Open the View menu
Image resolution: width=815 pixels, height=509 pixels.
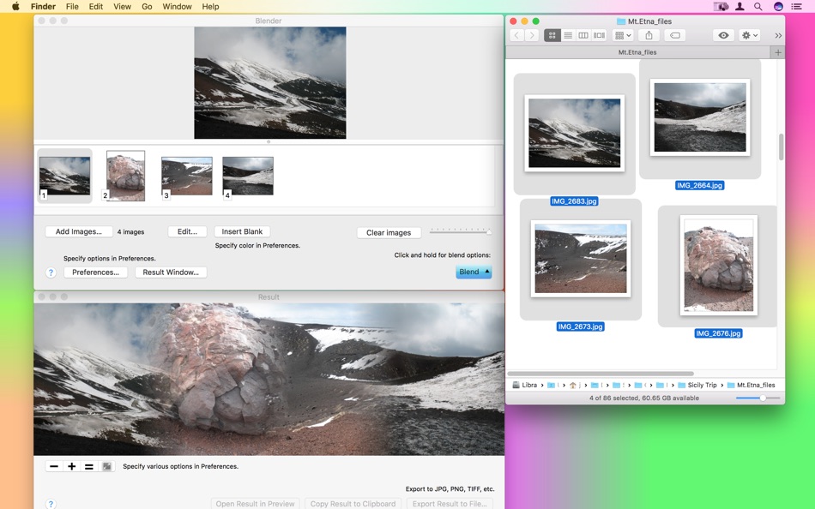pyautogui.click(x=122, y=7)
